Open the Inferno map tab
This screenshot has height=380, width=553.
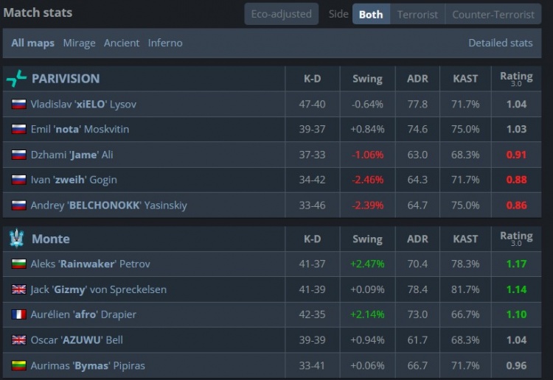tap(165, 43)
